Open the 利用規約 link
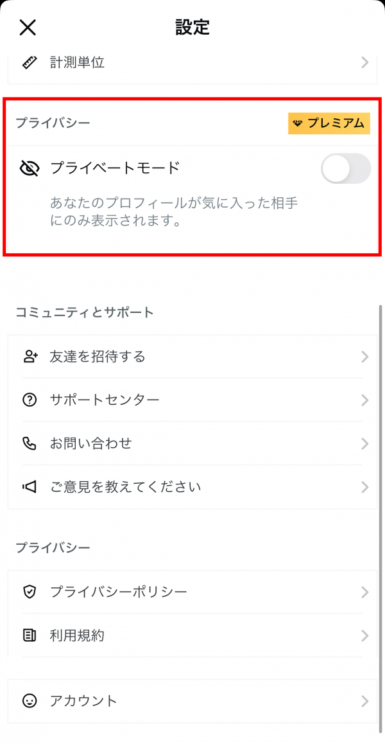Screen dimensions: 385x744 [x=77, y=635]
